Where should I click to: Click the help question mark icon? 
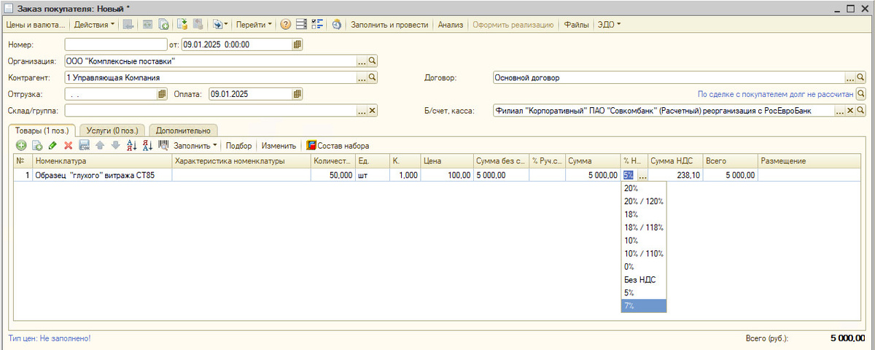tap(285, 24)
